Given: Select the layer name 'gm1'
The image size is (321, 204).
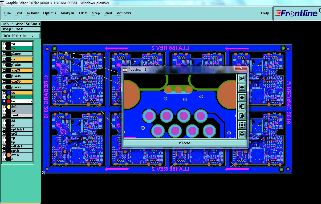Looking at the screenshot, I should click(22, 125).
